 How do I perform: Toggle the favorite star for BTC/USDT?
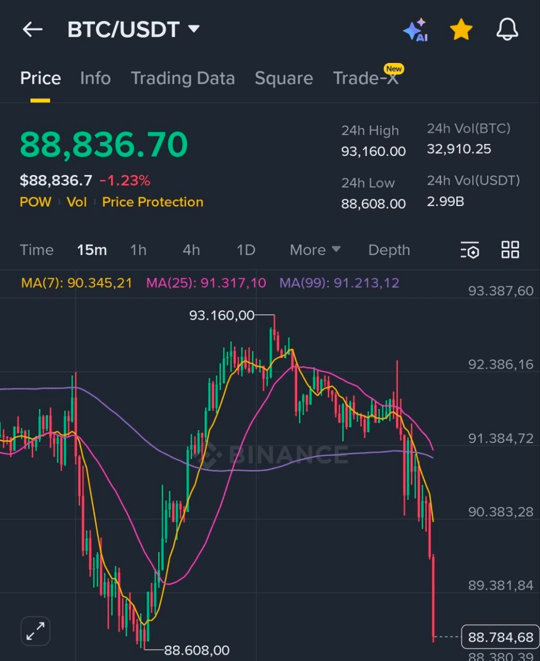pos(461,30)
